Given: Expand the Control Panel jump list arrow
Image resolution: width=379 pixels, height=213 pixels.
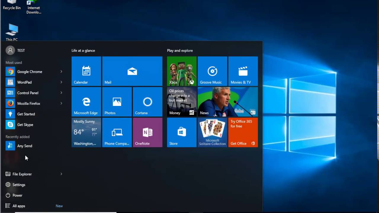Looking at the screenshot, I should coord(61,93).
